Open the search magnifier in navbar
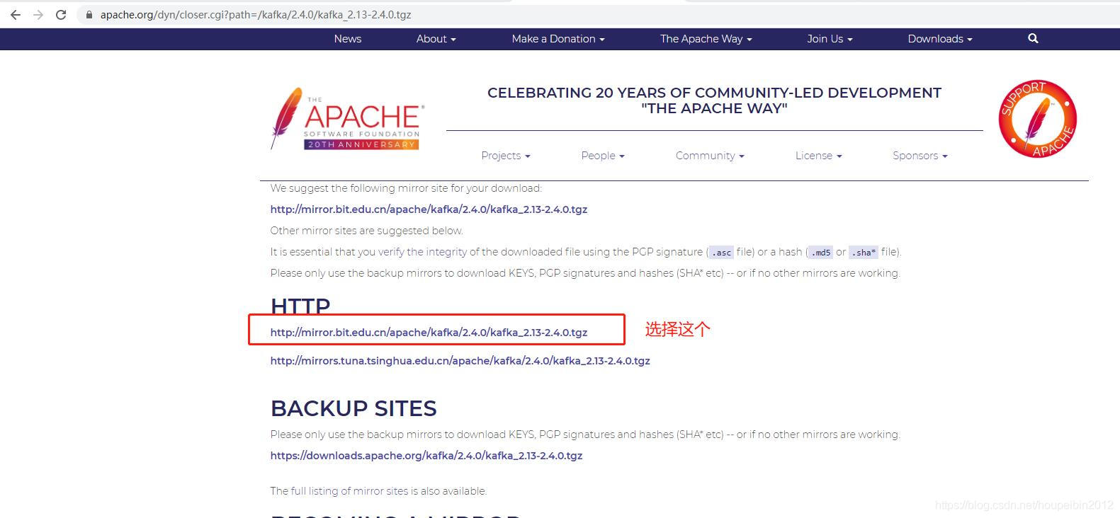 [x=1033, y=39]
